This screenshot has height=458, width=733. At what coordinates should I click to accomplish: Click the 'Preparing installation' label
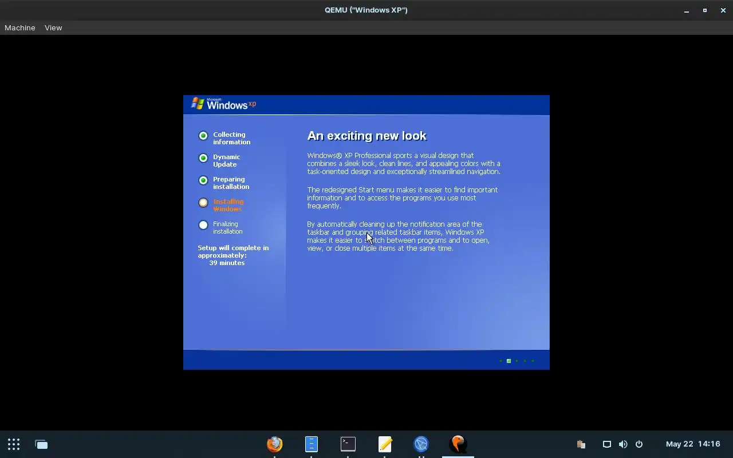tap(231, 183)
